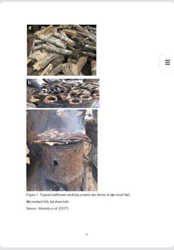
Task: Click the page number 6
Action: 87,234
